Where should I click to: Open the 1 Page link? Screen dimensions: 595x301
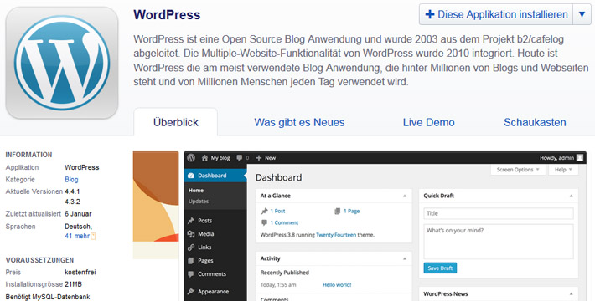pyautogui.click(x=352, y=211)
